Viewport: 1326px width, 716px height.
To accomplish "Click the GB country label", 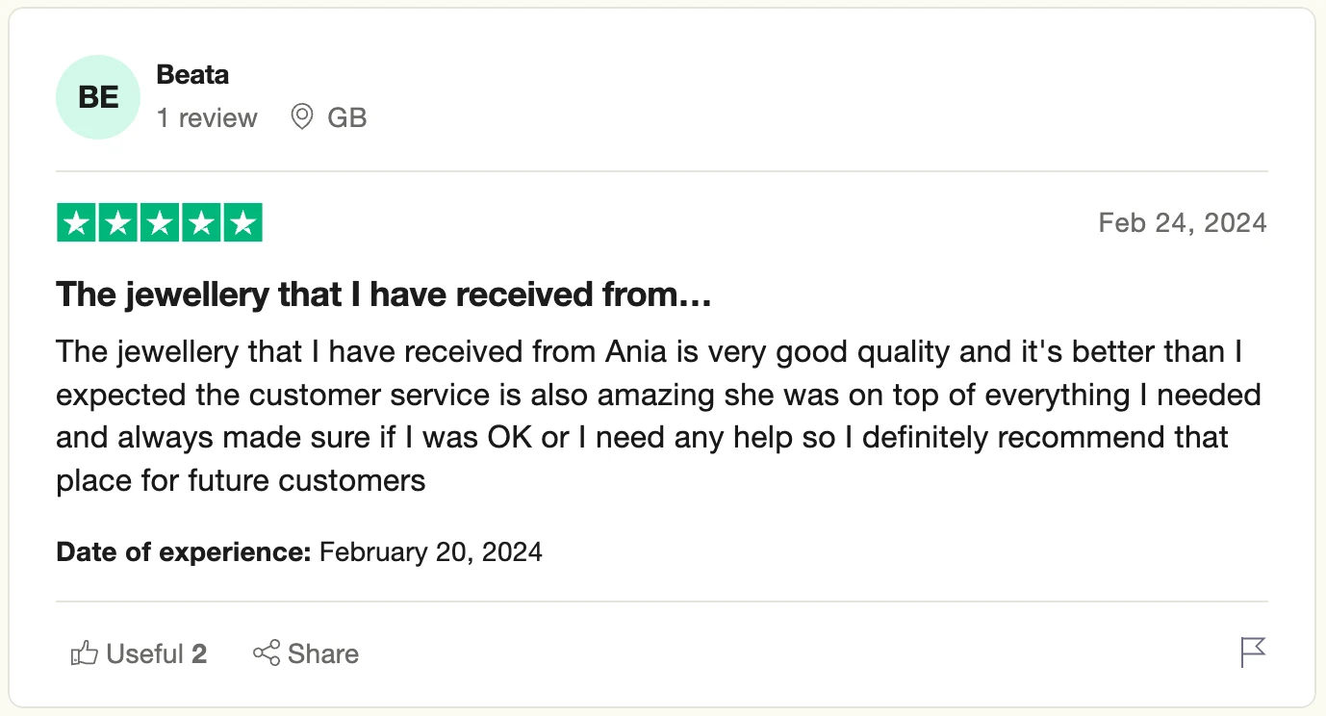I will coord(347,117).
